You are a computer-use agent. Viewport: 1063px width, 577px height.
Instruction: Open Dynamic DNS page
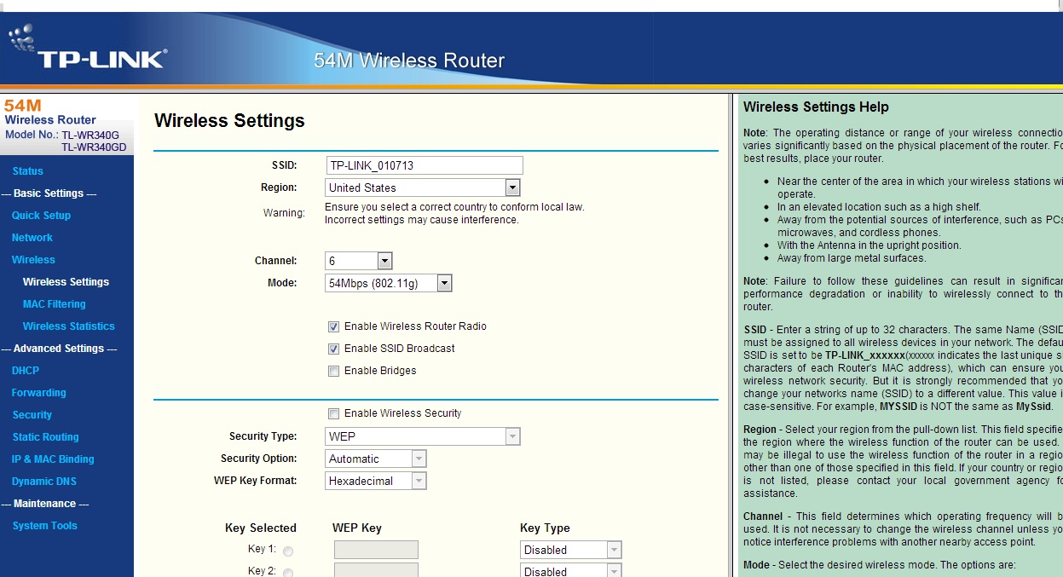[x=44, y=482]
